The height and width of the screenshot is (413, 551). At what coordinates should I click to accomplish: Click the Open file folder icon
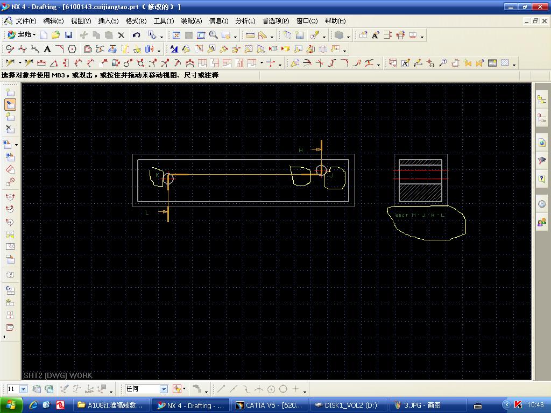coord(55,35)
